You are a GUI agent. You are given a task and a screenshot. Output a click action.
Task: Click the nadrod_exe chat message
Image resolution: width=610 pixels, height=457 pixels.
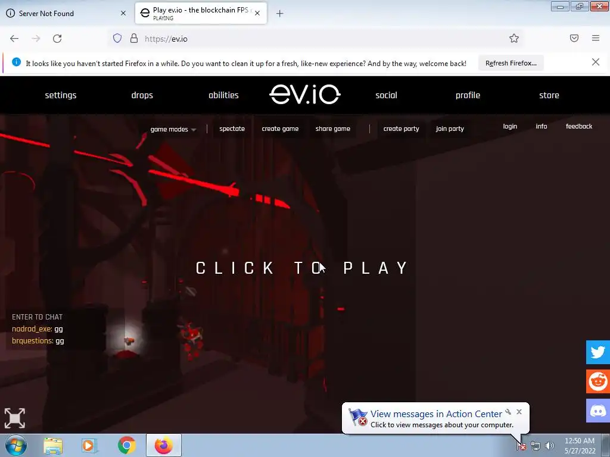click(38, 328)
